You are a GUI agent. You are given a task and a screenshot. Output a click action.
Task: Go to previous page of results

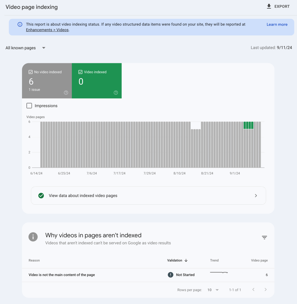click(x=253, y=290)
